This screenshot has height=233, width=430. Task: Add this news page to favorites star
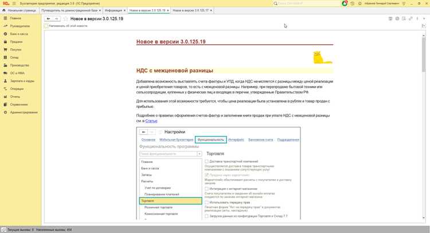point(65,19)
